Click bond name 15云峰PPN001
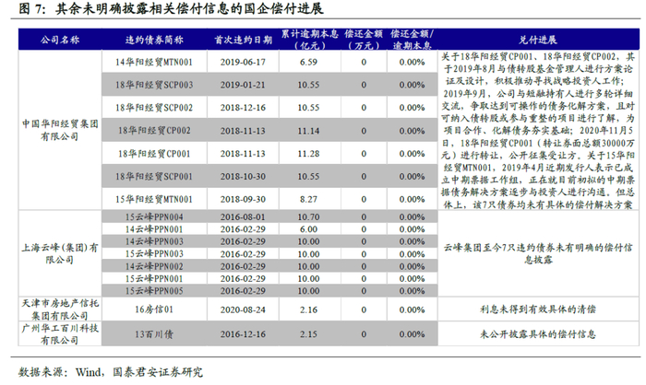This screenshot has width=646, height=385. coord(154,278)
